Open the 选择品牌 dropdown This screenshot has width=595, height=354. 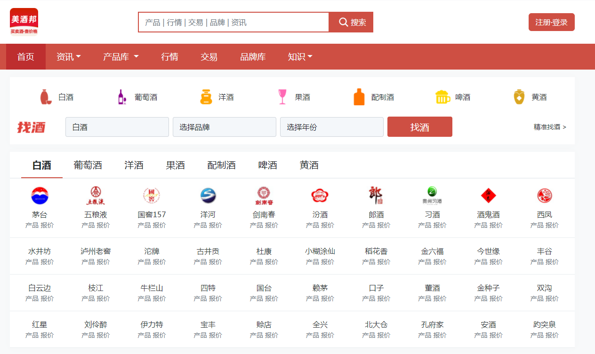pos(225,127)
